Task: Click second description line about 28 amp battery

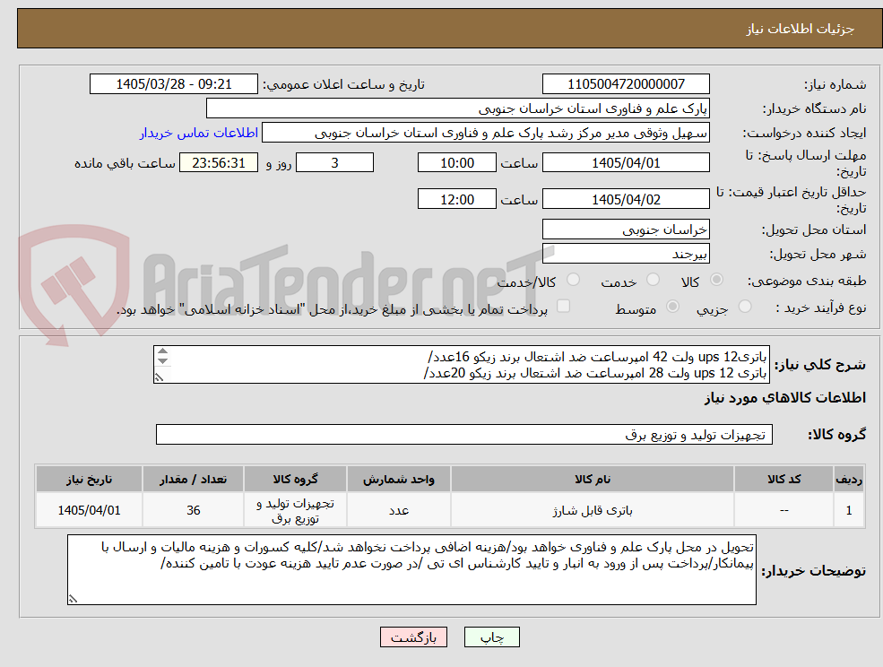Action: (594, 372)
